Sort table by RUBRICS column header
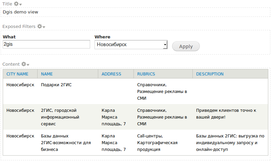 tap(146, 74)
